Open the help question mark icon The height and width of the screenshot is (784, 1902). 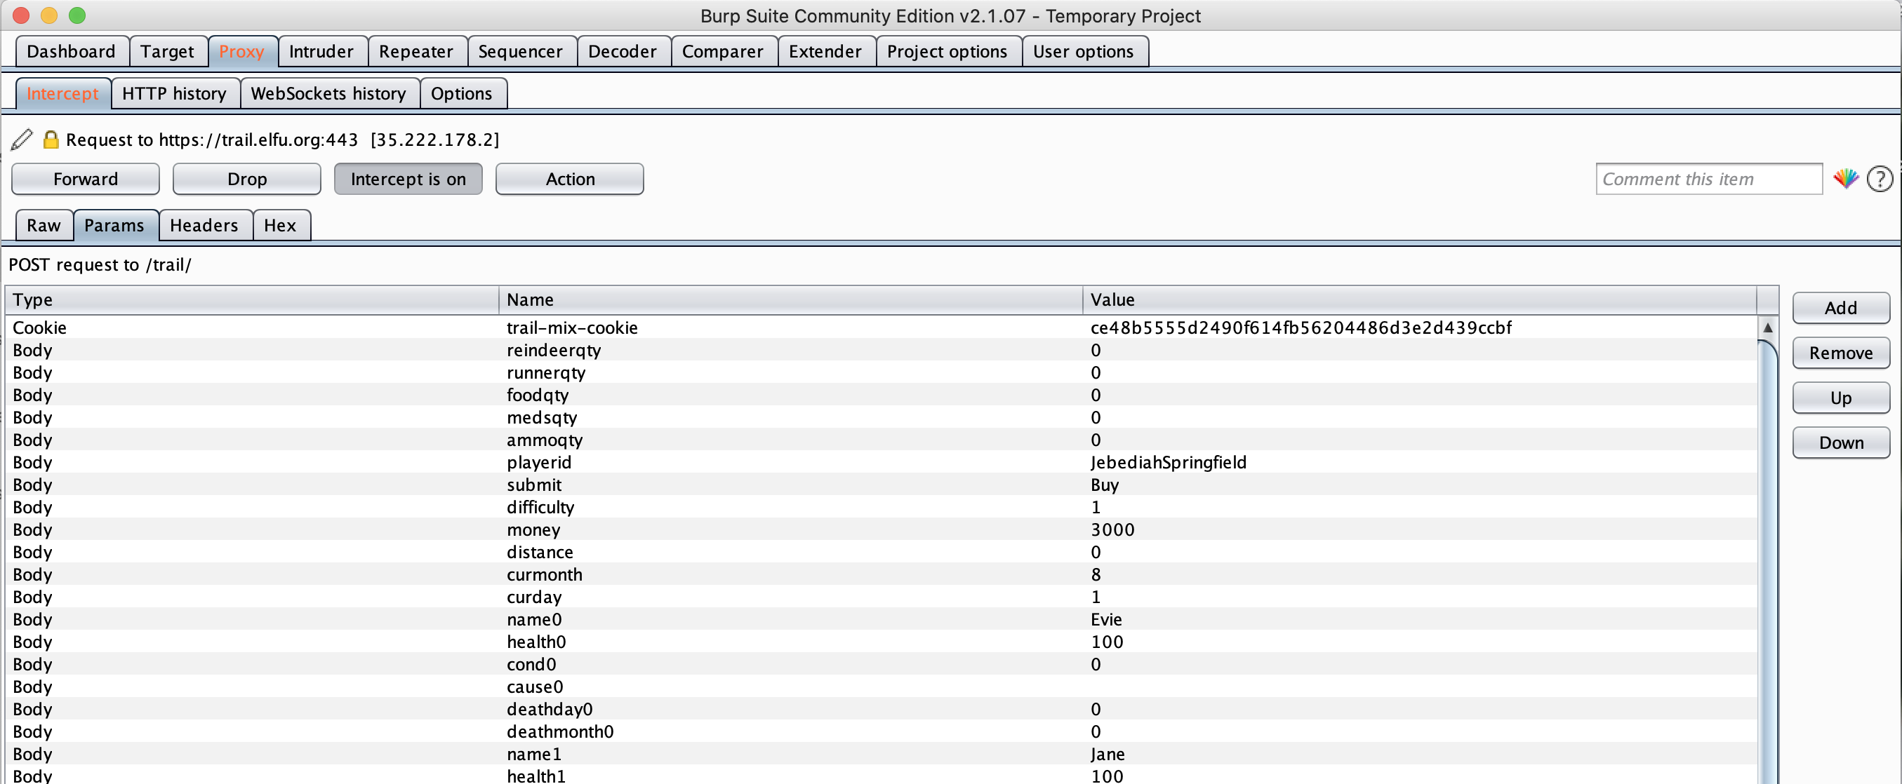(x=1880, y=179)
